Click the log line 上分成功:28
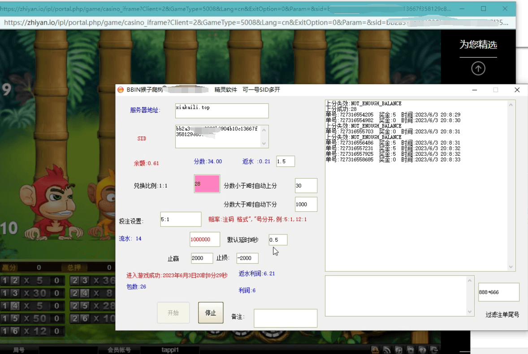 pyautogui.click(x=341, y=109)
